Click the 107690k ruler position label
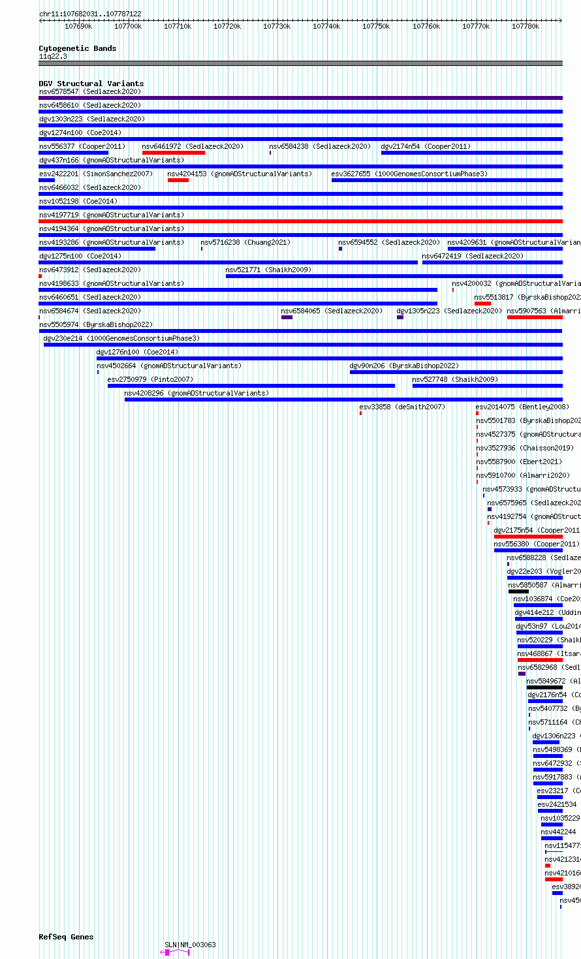The width and height of the screenshot is (581, 959). (78, 26)
